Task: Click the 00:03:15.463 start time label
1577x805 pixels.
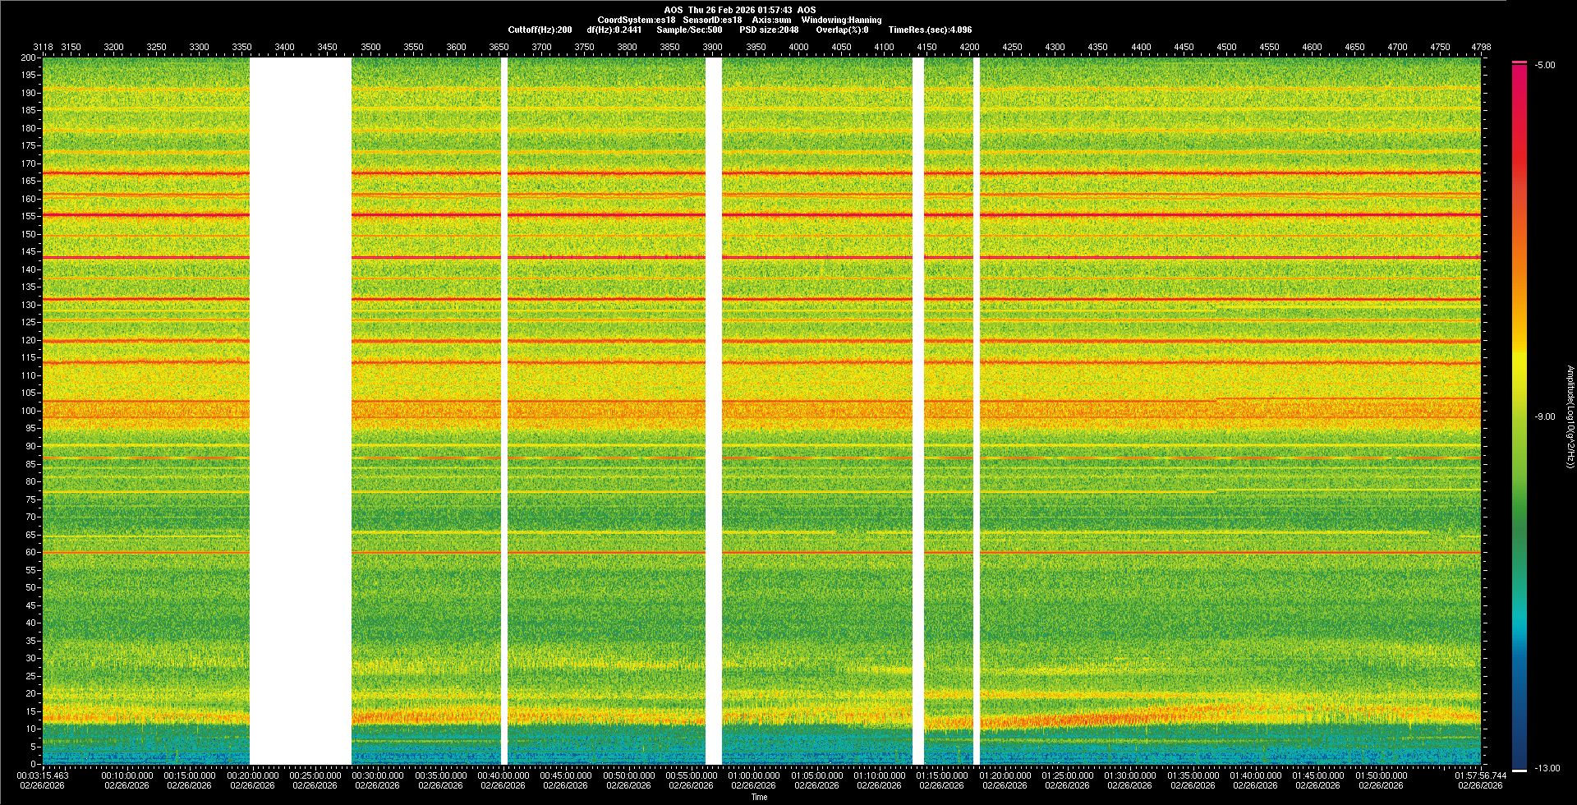Action: [44, 775]
